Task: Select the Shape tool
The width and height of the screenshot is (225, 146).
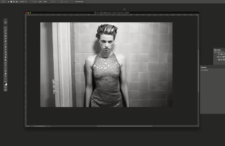Action: click(6, 70)
